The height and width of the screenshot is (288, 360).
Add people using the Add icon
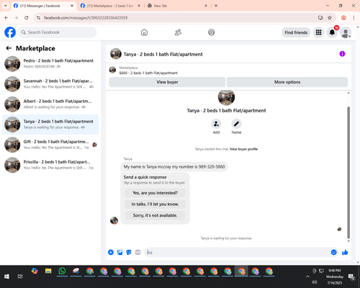tap(216, 124)
